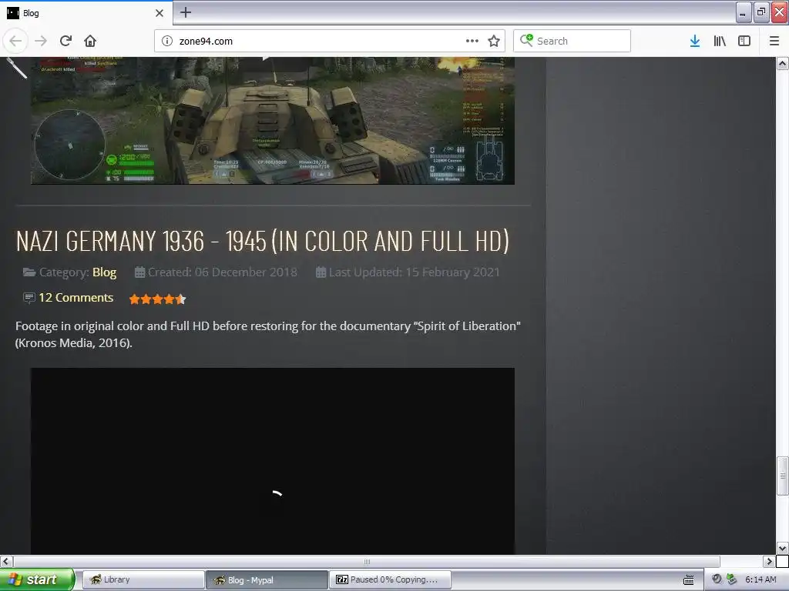Click the calendar icon beside Created

pyautogui.click(x=139, y=272)
